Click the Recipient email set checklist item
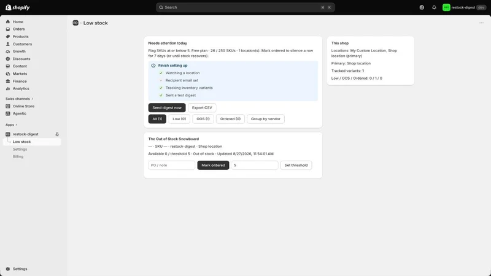491x276 pixels. (x=182, y=80)
